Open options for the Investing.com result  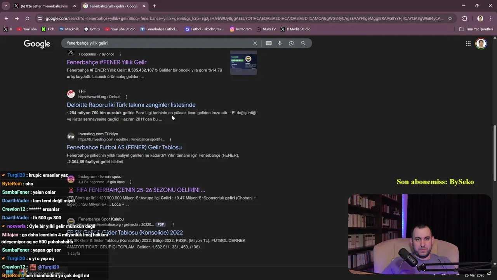(x=170, y=140)
